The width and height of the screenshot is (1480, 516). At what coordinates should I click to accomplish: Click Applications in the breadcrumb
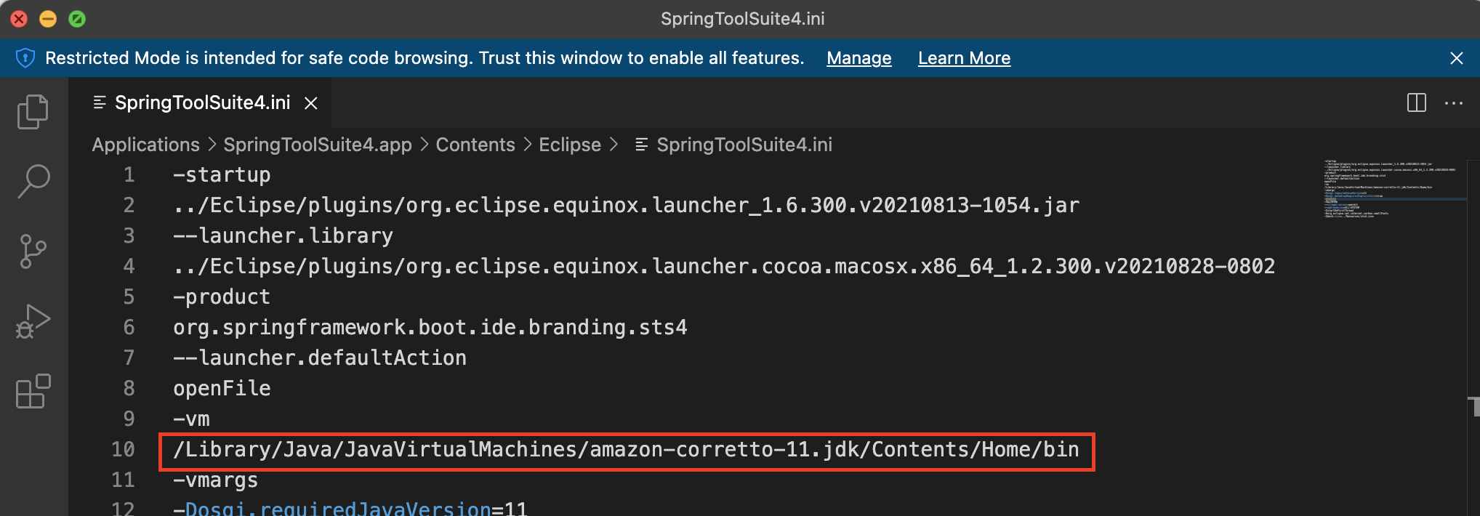click(145, 145)
